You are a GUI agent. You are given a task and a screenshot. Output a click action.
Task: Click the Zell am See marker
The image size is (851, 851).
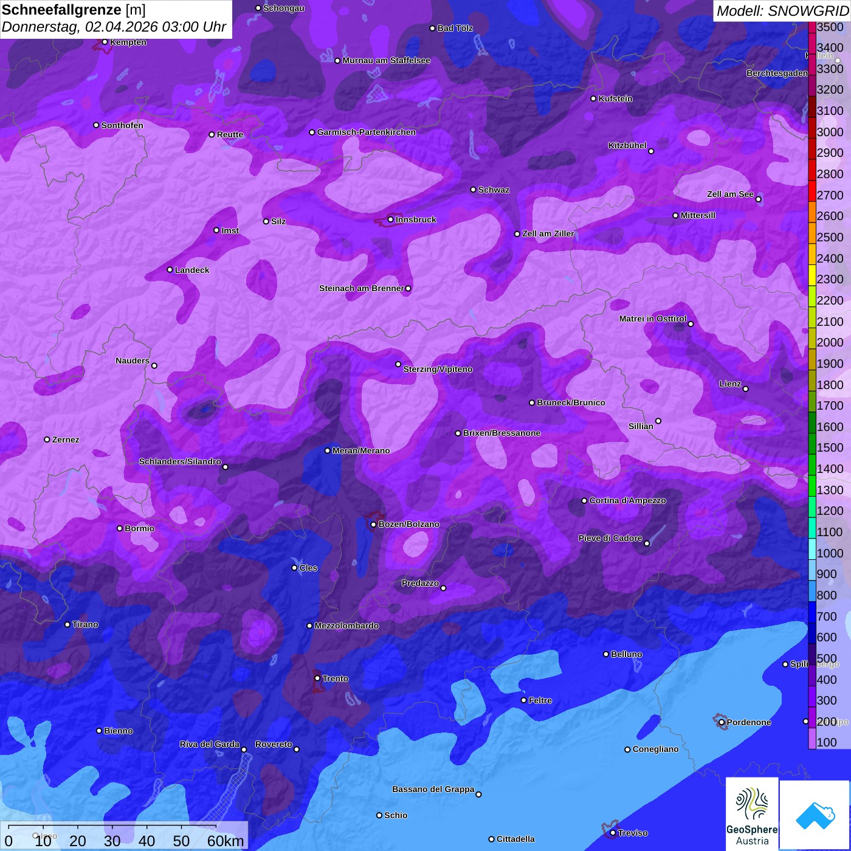click(758, 199)
